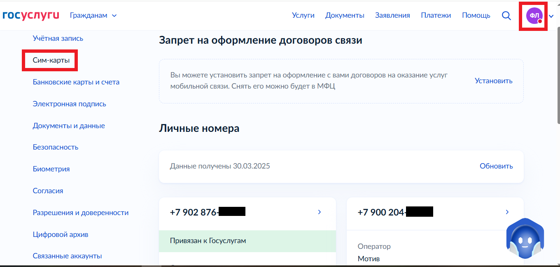This screenshot has height=267, width=560.
Task: Open details arrow for +7 902 number
Action: click(319, 212)
